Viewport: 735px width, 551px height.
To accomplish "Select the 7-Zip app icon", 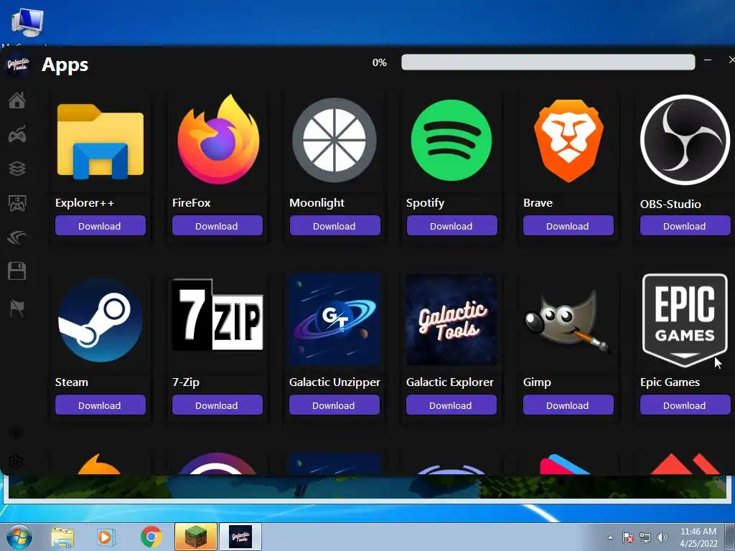I will [217, 314].
